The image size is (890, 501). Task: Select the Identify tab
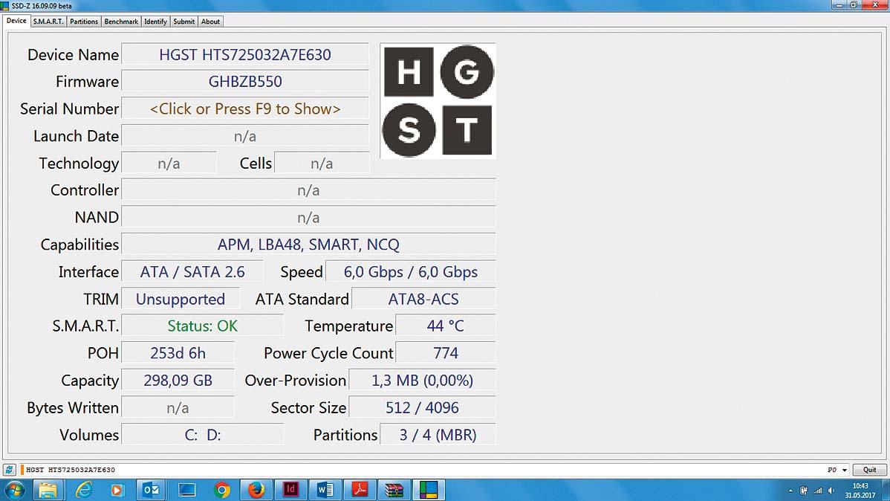pyautogui.click(x=155, y=22)
